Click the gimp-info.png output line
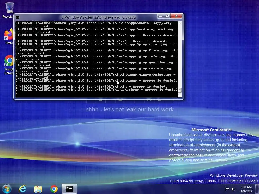The height and width of the screenshot is (194, 259). [x=96, y=56]
